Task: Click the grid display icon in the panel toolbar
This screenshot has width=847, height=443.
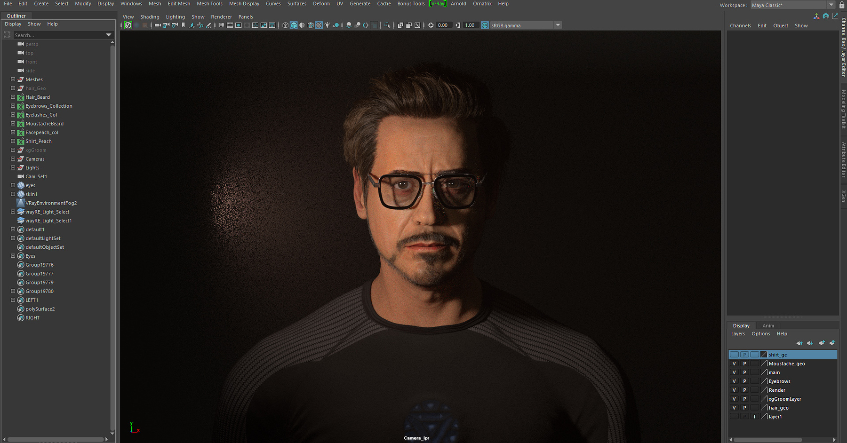Action: pyautogui.click(x=221, y=25)
